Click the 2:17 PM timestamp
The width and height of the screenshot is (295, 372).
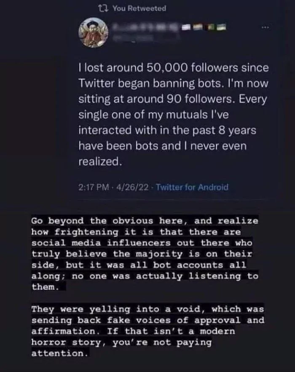pyautogui.click(x=91, y=188)
